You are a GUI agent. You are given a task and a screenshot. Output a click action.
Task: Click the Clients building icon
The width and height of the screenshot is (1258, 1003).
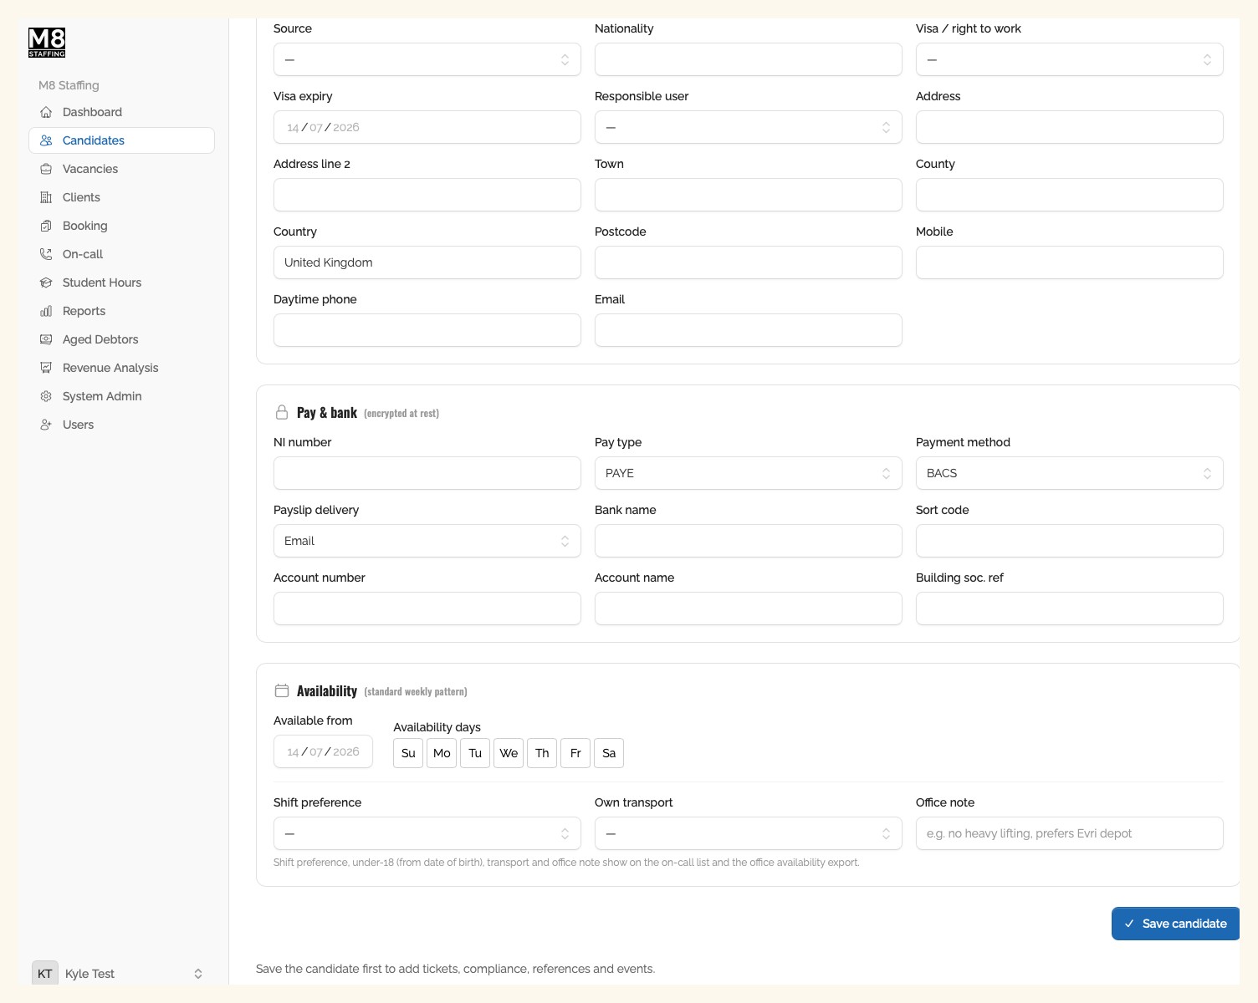(46, 197)
